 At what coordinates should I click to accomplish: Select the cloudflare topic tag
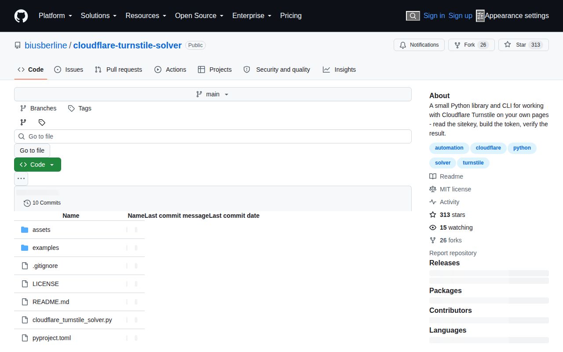click(488, 148)
